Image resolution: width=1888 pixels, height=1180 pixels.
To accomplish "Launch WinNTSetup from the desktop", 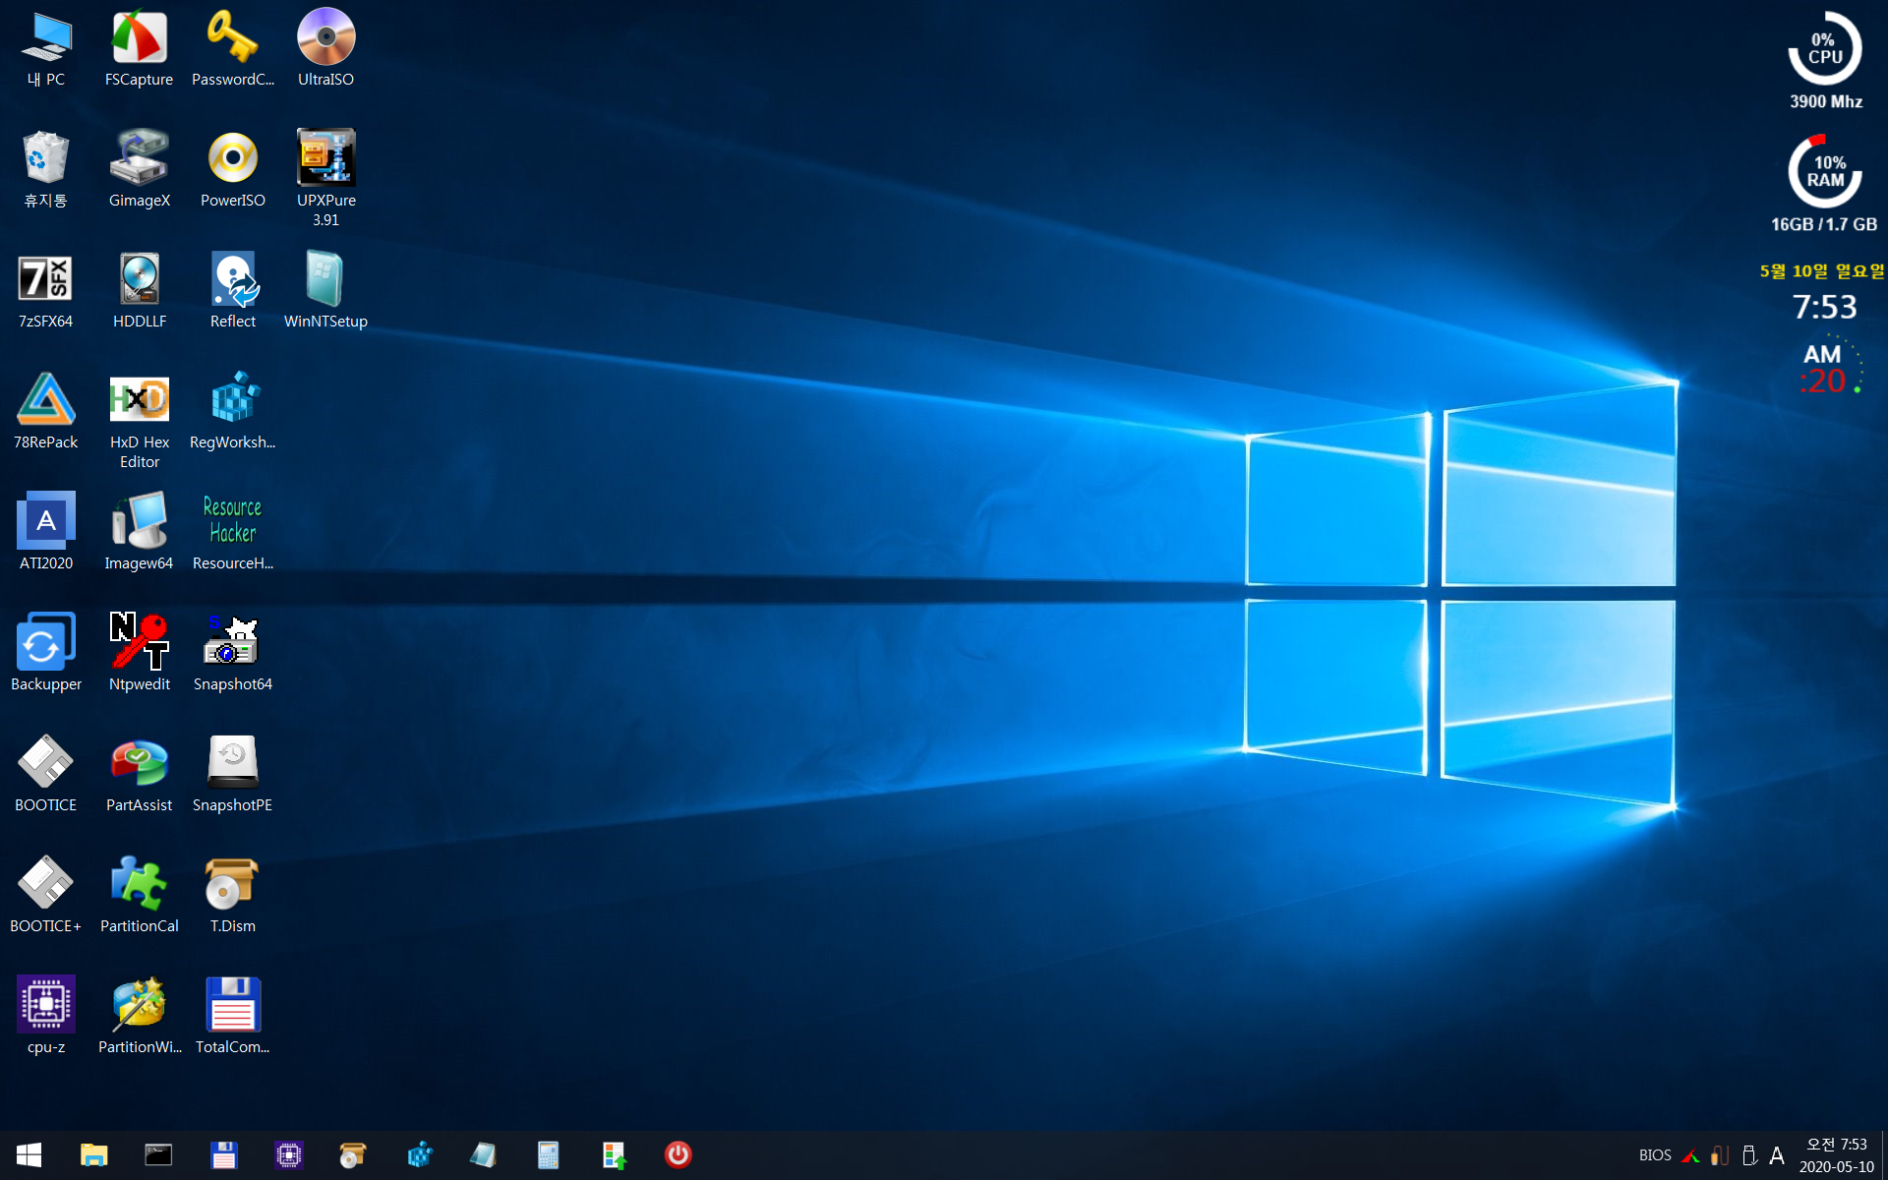I will (x=325, y=291).
